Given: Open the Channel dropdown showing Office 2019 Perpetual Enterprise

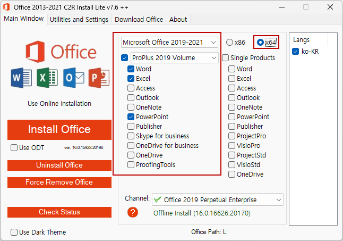Looking at the screenshot, I should (x=218, y=200).
